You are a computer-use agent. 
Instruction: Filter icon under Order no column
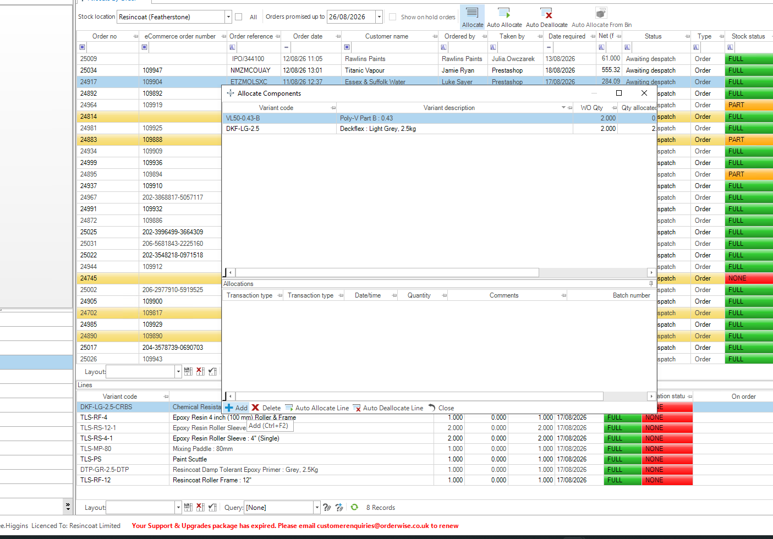(83, 47)
